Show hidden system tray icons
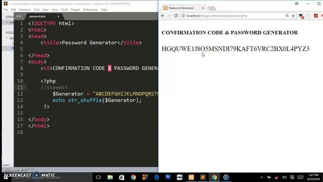The height and width of the screenshot is (182, 323). tap(261, 177)
